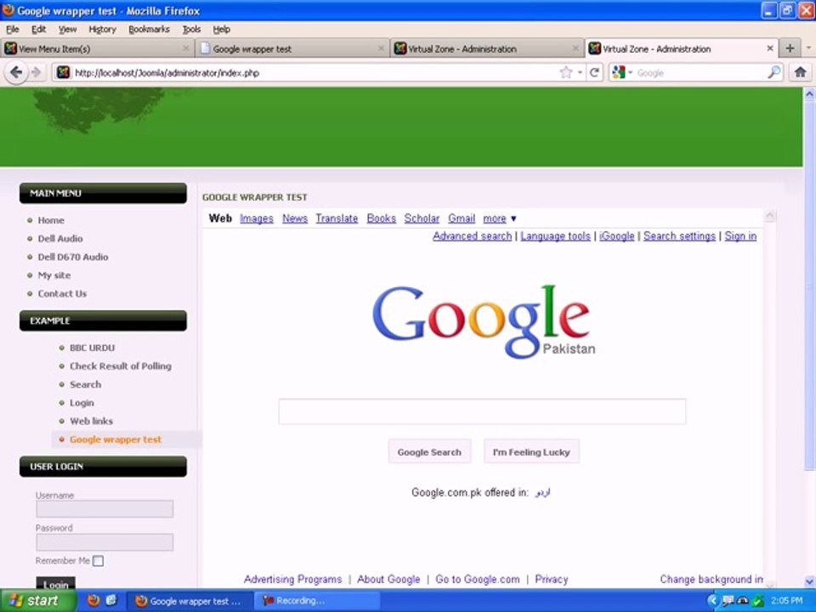Open the Bookmarks menu
This screenshot has width=816, height=612.
149,29
